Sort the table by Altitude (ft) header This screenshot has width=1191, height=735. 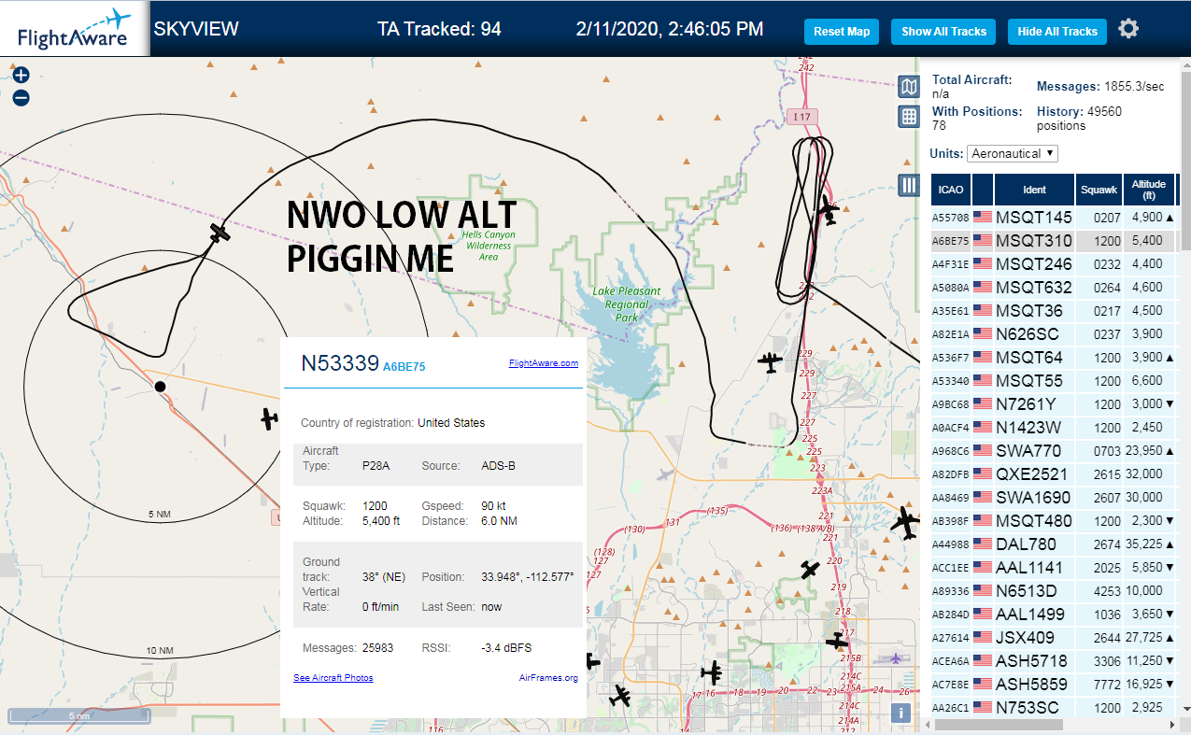[1149, 190]
